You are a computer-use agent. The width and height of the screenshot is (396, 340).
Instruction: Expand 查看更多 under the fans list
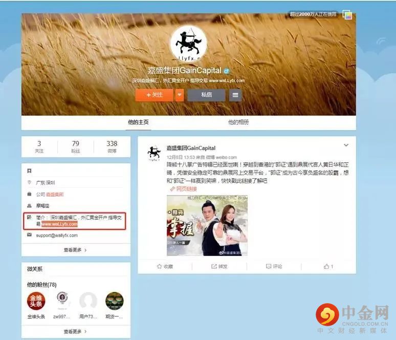75,331
